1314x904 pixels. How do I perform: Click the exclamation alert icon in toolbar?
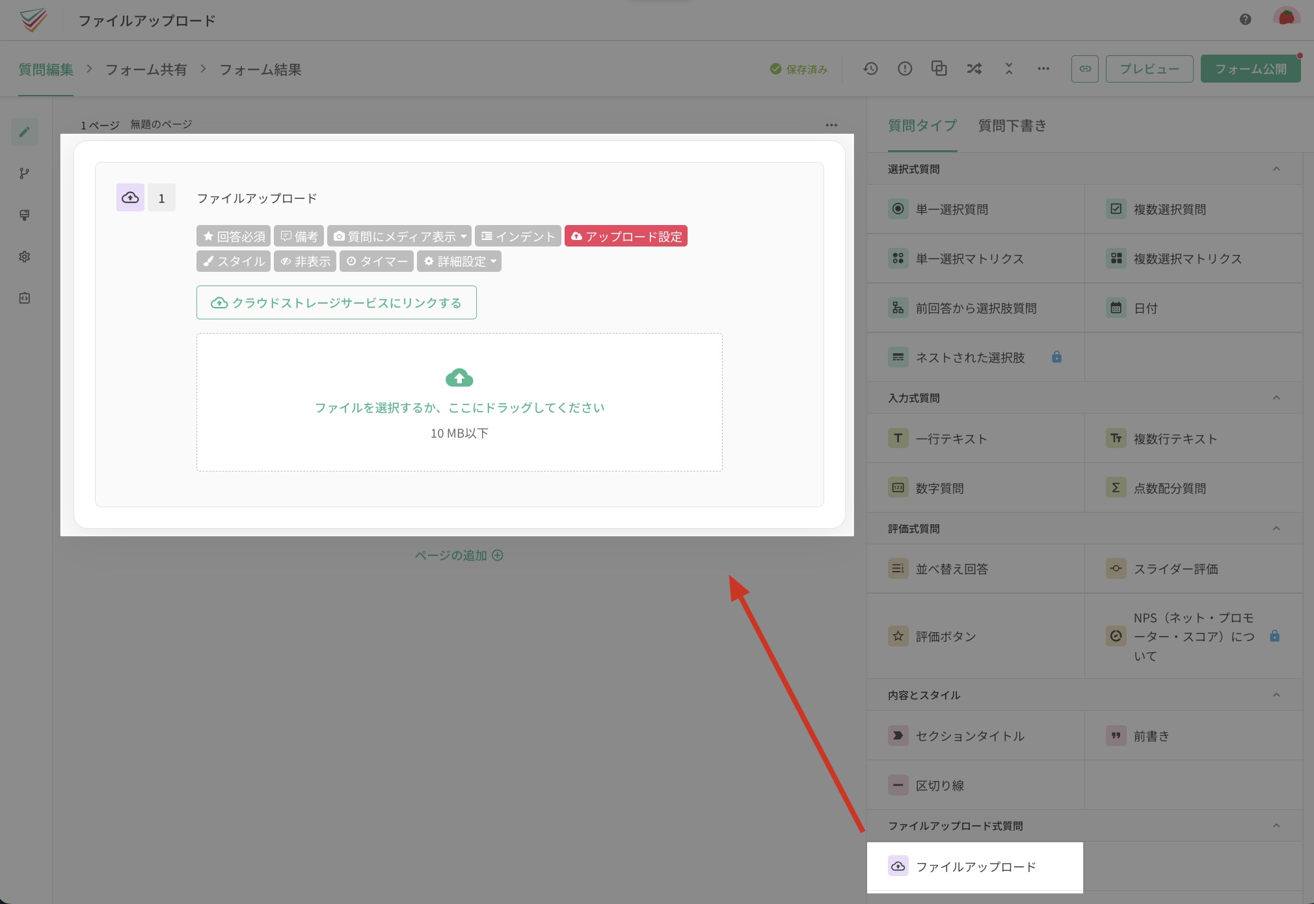[x=905, y=68]
